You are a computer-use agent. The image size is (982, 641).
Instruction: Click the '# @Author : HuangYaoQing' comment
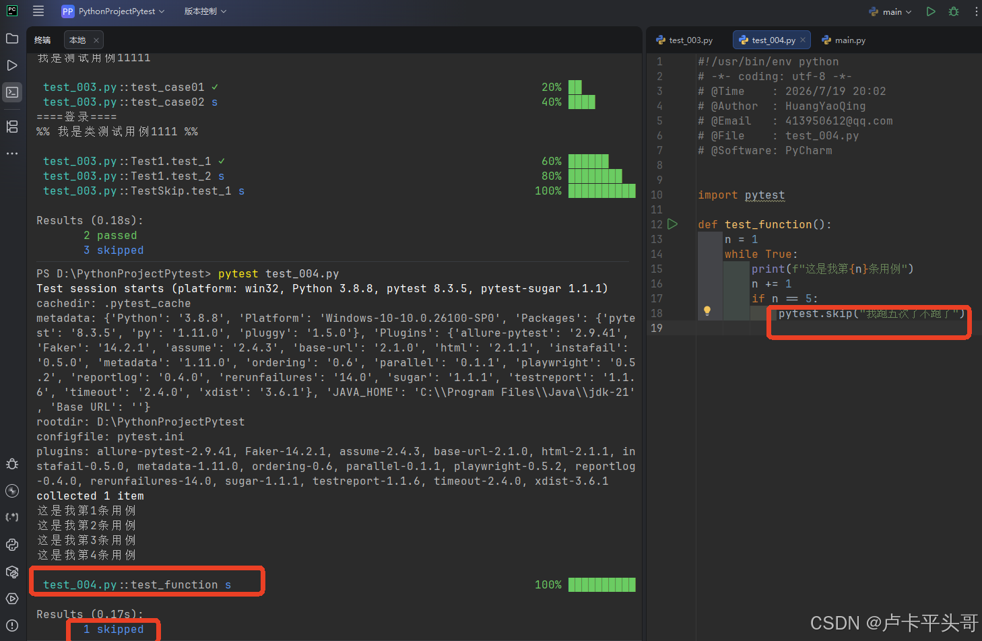pos(782,106)
